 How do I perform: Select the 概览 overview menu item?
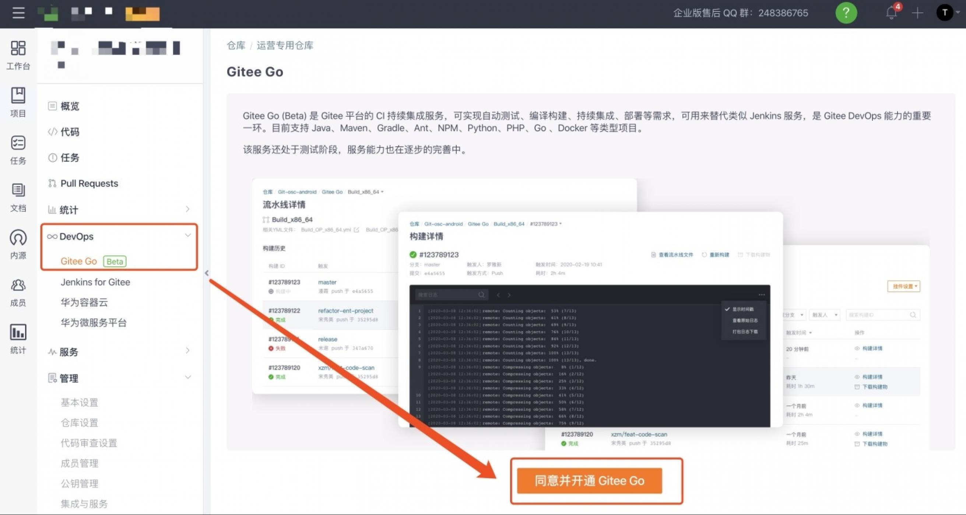pyautogui.click(x=70, y=106)
